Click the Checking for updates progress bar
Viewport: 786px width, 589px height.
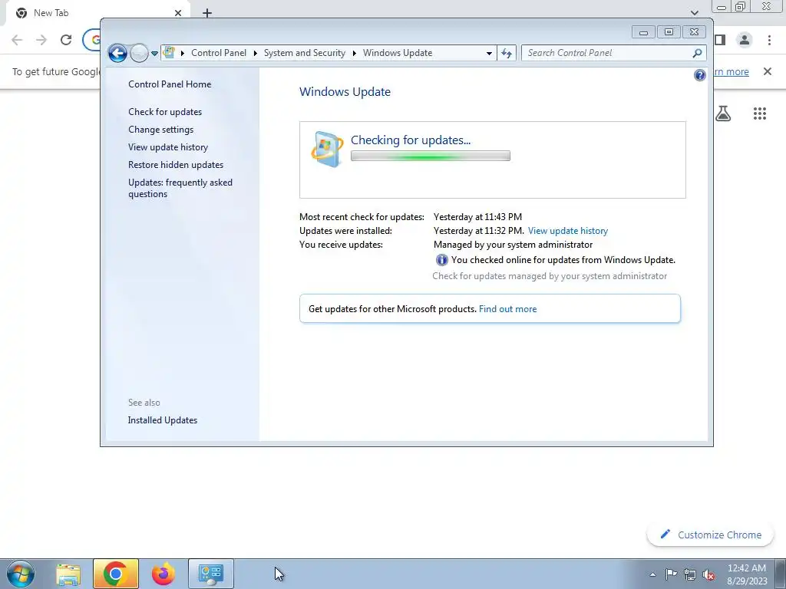(430, 156)
